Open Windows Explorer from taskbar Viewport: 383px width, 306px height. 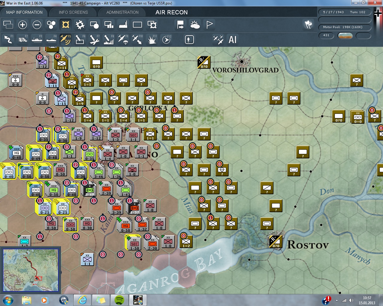[27, 300]
